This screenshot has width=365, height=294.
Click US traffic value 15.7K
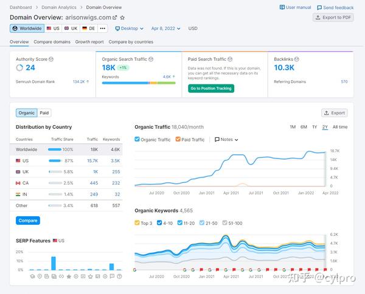92,160
